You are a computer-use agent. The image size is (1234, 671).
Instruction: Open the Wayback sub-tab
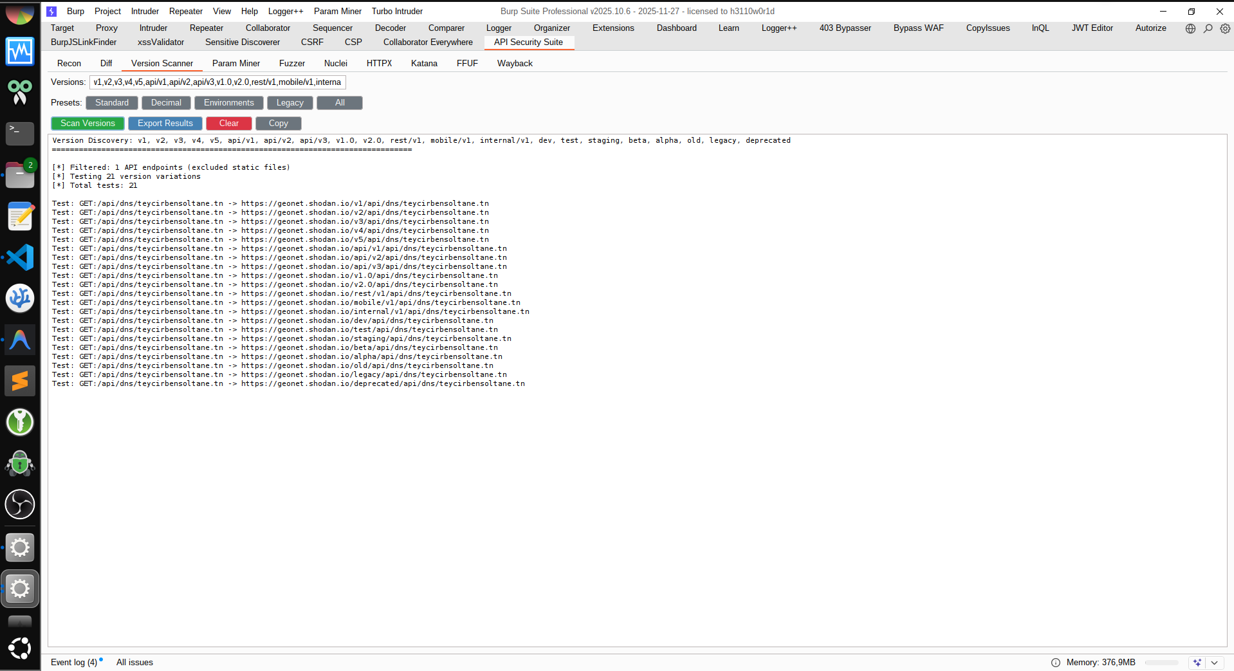coord(515,64)
